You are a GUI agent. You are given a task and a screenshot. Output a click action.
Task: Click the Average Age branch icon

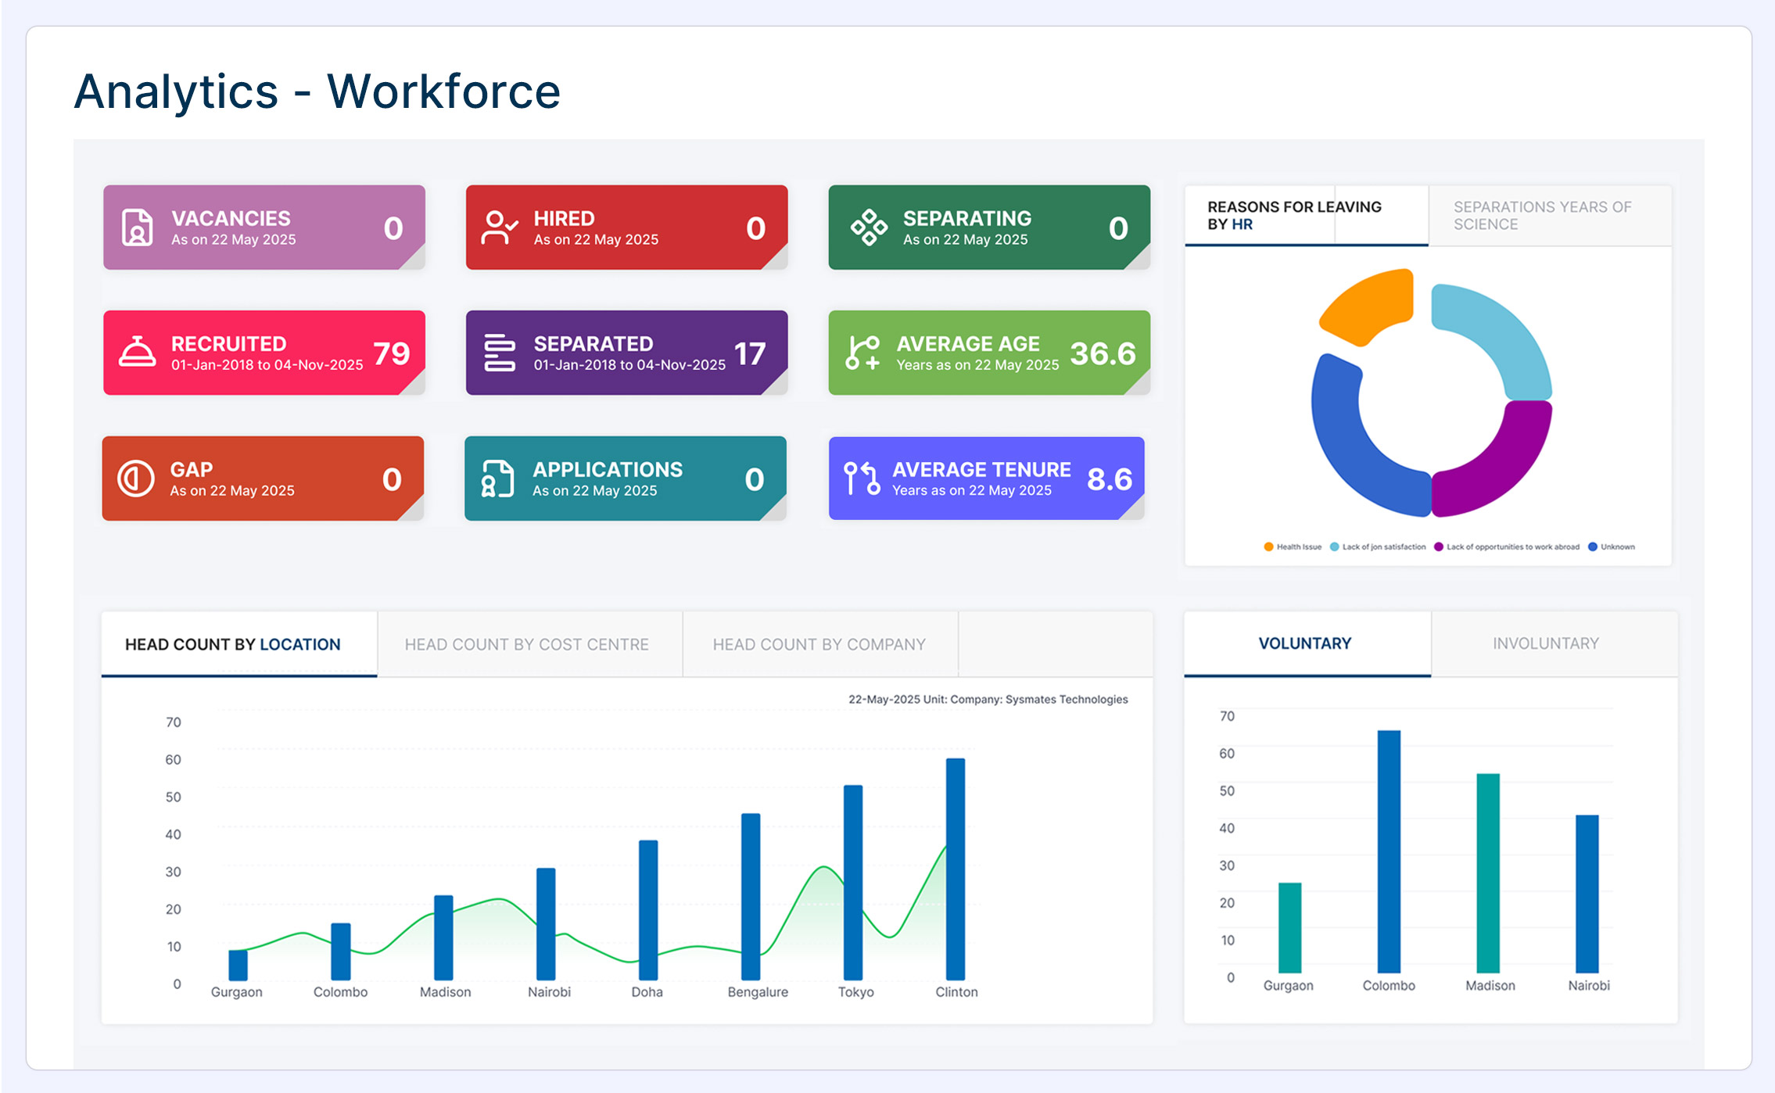(862, 353)
